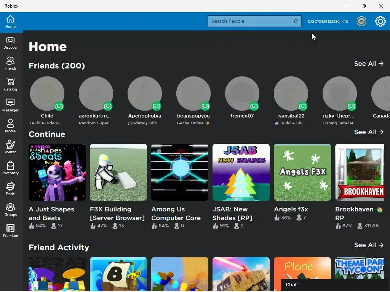Open the Groups sidebar icon
This screenshot has width=390, height=292.
tap(10, 210)
